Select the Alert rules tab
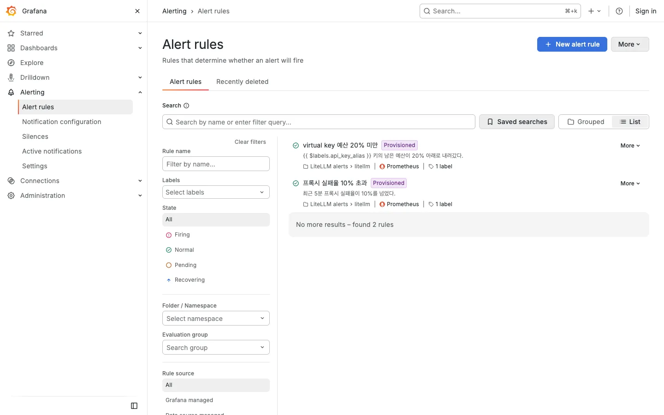 pyautogui.click(x=185, y=82)
